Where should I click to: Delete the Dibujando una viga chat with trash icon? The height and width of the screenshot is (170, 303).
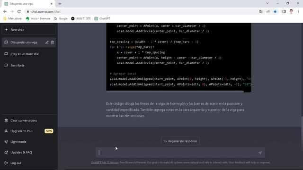(53, 42)
